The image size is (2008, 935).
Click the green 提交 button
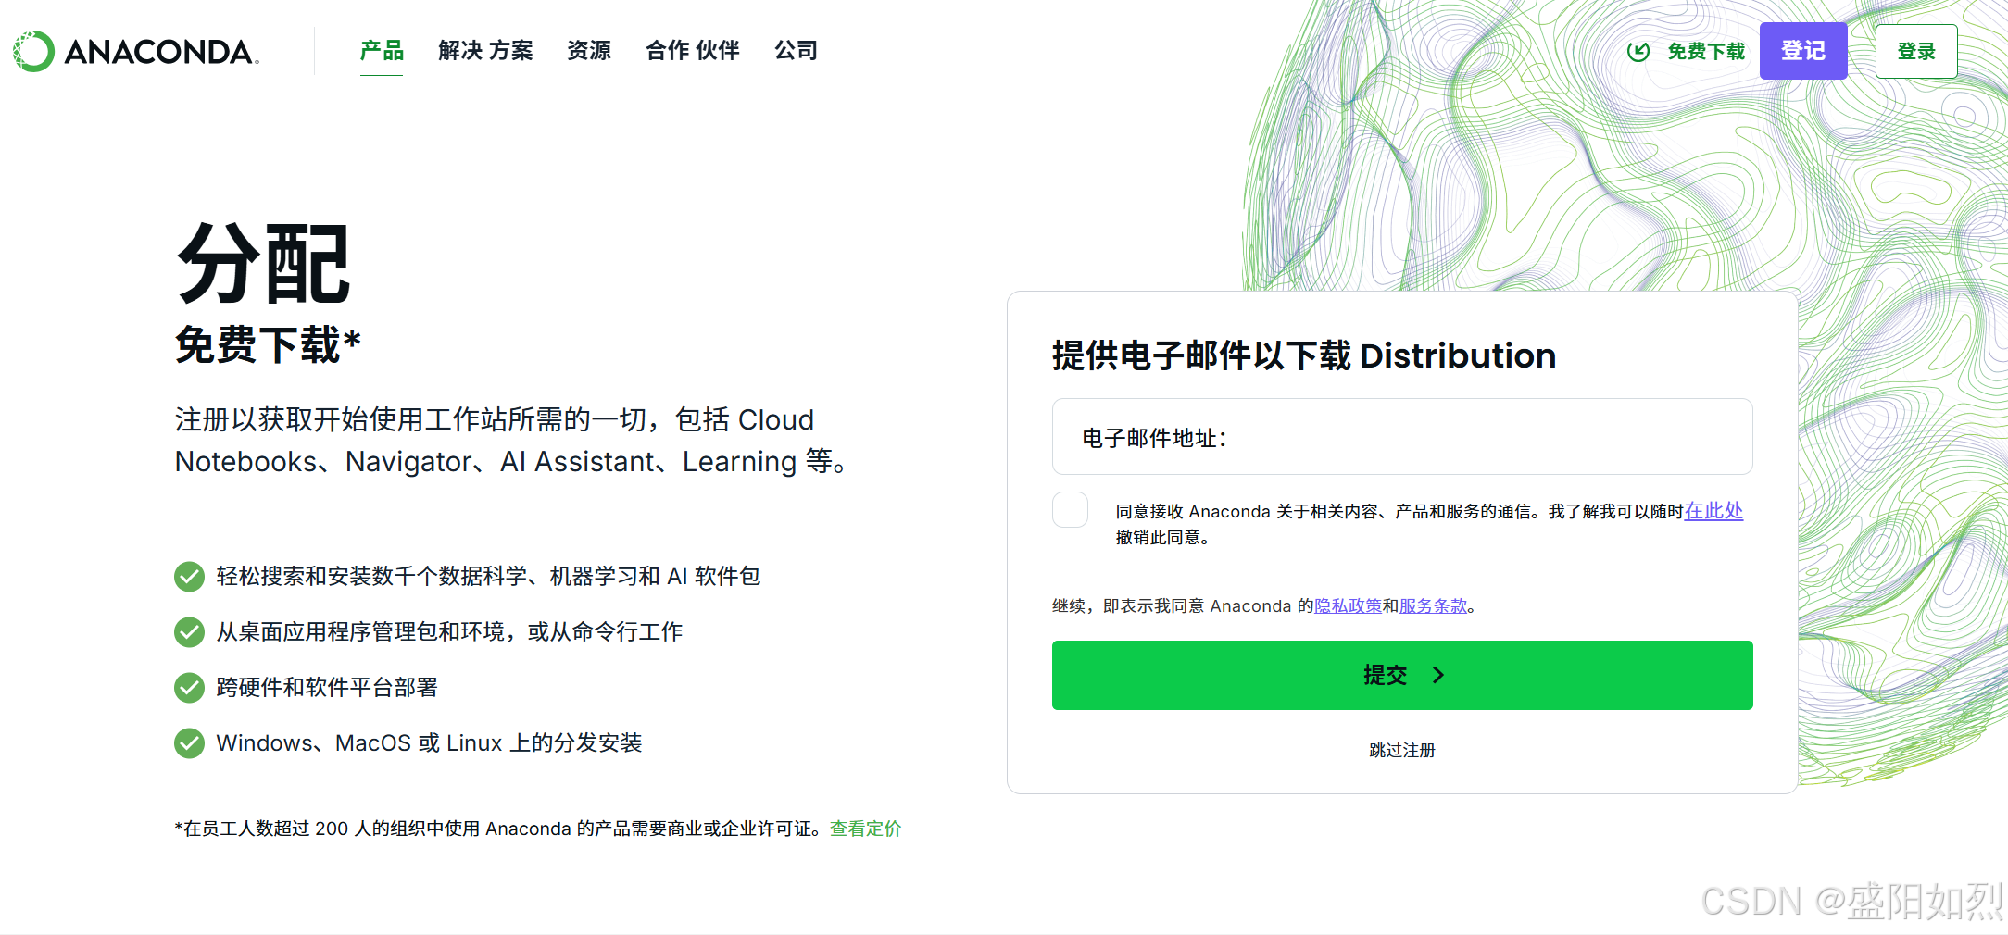pos(1402,676)
